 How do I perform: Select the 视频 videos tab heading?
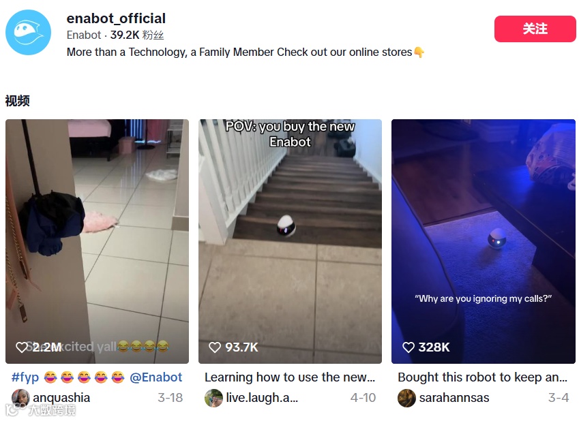click(x=17, y=100)
